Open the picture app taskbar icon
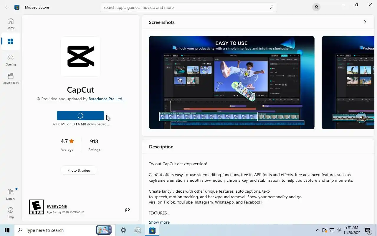 point(138,230)
